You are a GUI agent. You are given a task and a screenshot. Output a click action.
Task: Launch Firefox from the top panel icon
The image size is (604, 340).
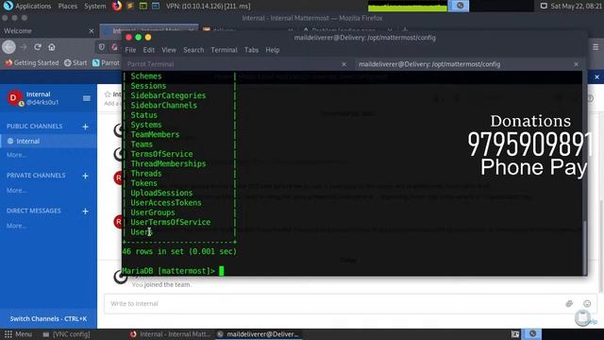coord(117,6)
